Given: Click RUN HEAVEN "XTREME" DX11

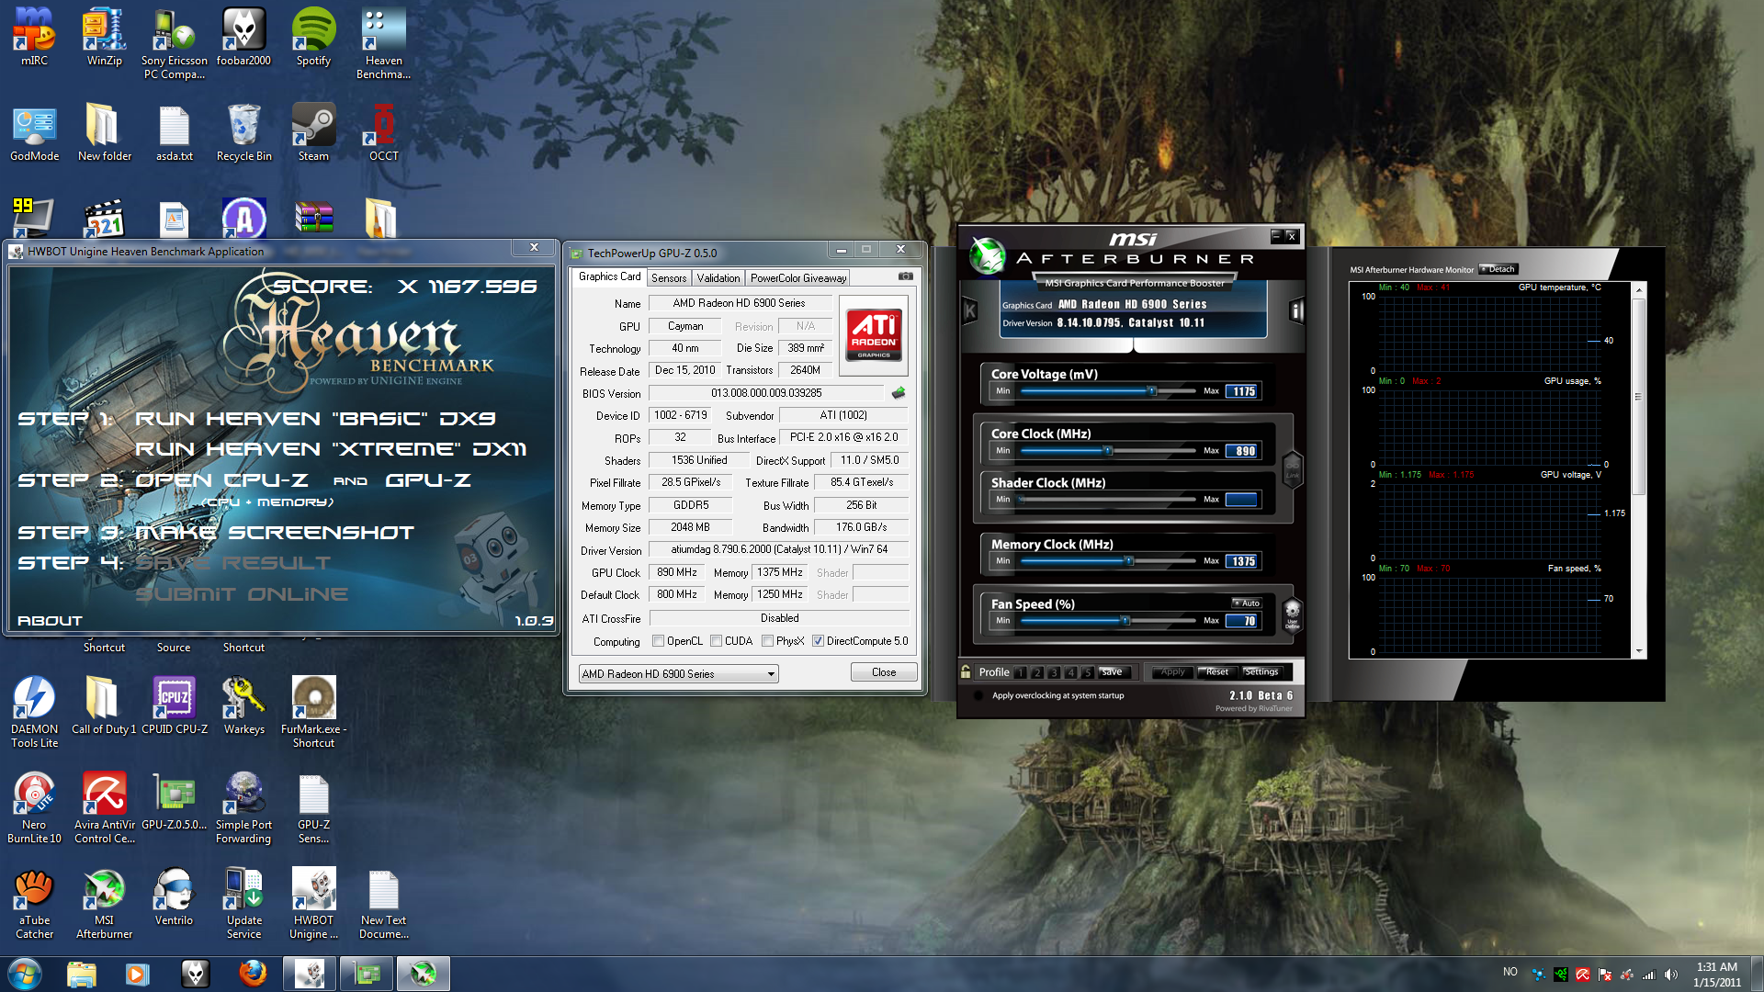Looking at the screenshot, I should pyautogui.click(x=331, y=449).
